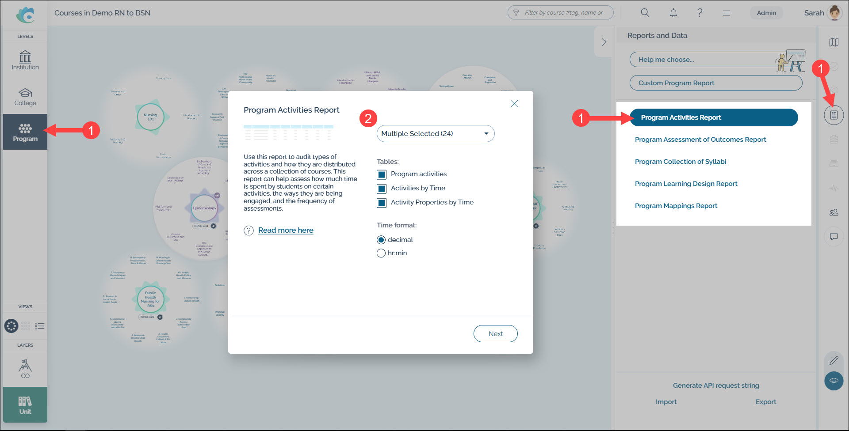Image resolution: width=849 pixels, height=431 pixels.
Task: Open the help question mark
Action: point(700,13)
